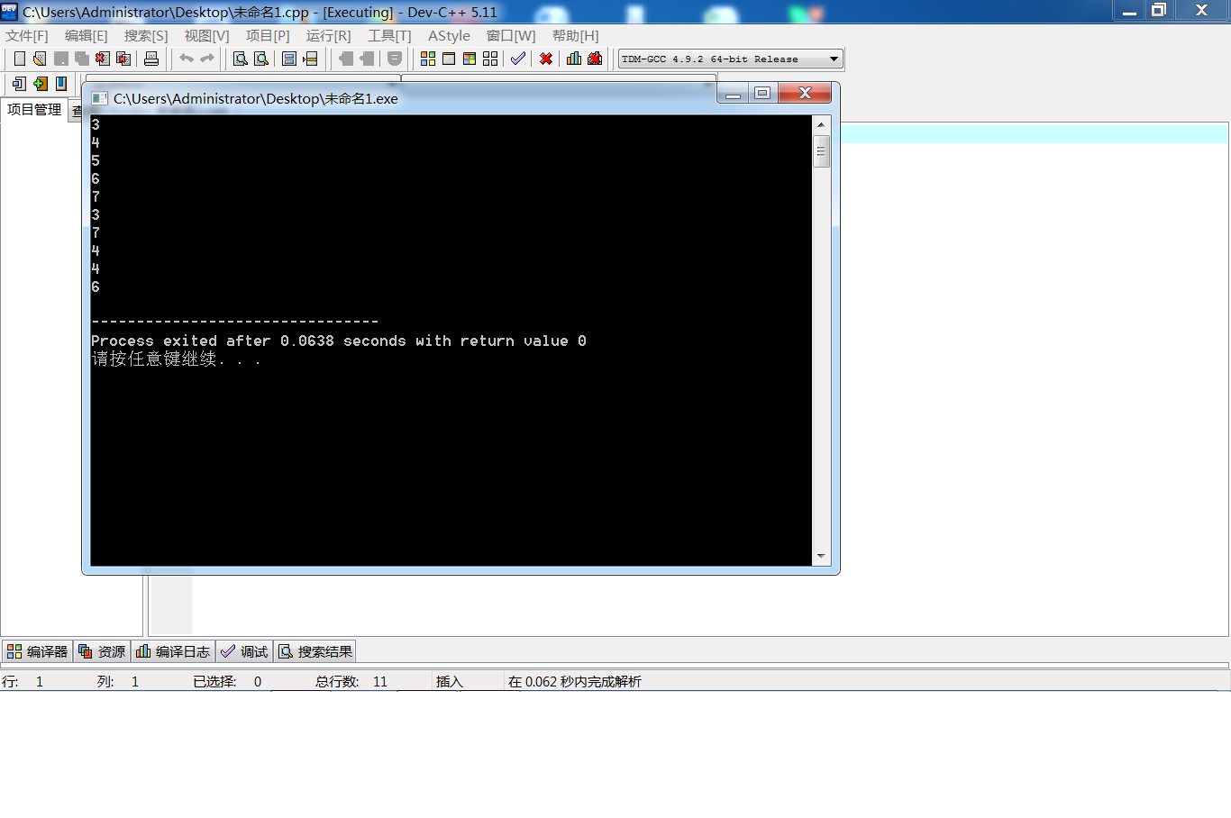This screenshot has width=1231, height=818.
Task: Click the Close All files icon
Action: coord(123,59)
